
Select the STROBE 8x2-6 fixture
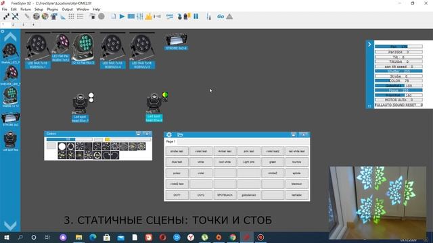coord(177,41)
